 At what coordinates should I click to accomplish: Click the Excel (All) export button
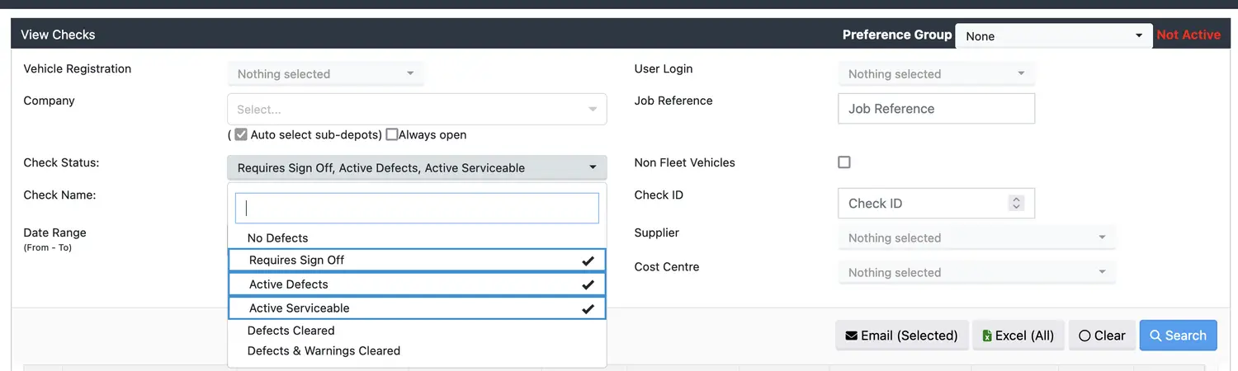point(1018,336)
